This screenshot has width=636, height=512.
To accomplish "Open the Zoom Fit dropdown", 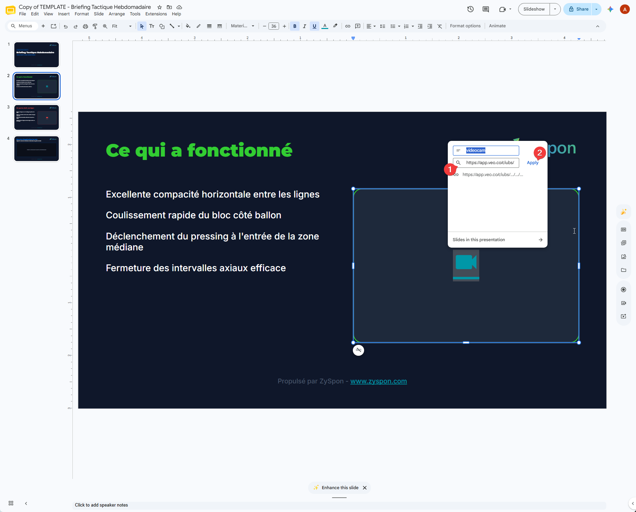I will click(x=122, y=26).
